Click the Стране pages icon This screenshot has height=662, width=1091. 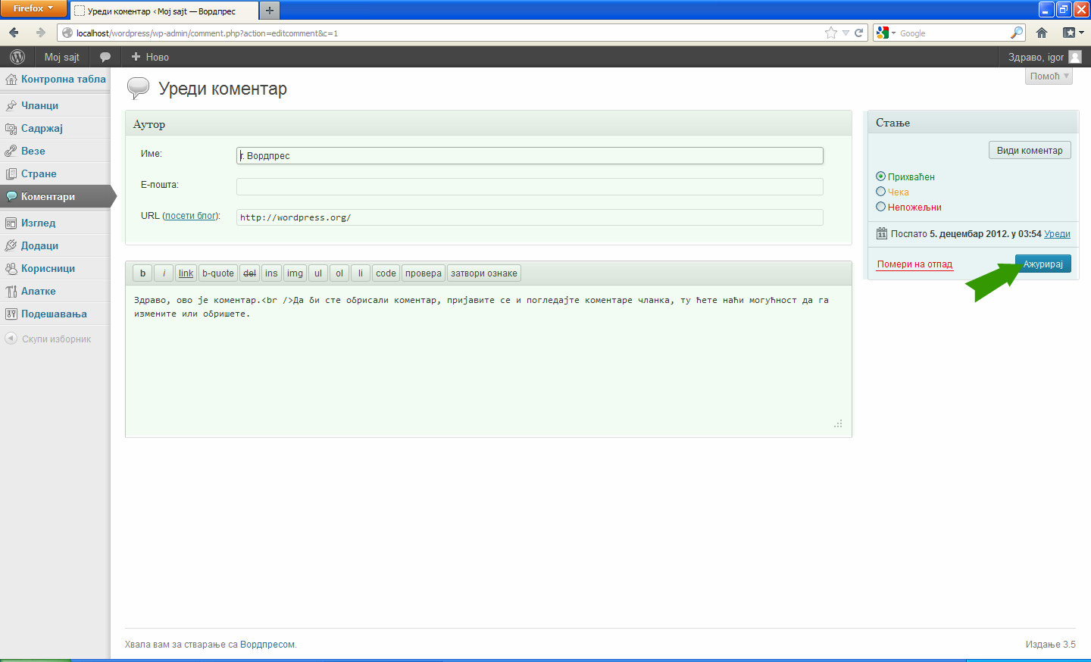(x=11, y=174)
